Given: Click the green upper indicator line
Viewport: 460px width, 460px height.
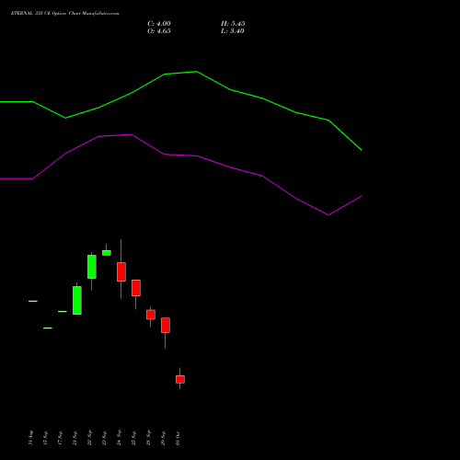Looking at the screenshot, I should (x=196, y=72).
